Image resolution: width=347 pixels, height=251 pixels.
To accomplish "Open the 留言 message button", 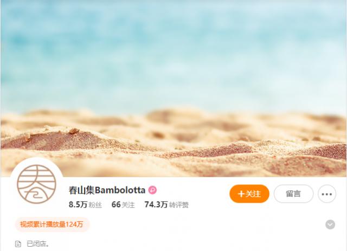I will pos(293,194).
